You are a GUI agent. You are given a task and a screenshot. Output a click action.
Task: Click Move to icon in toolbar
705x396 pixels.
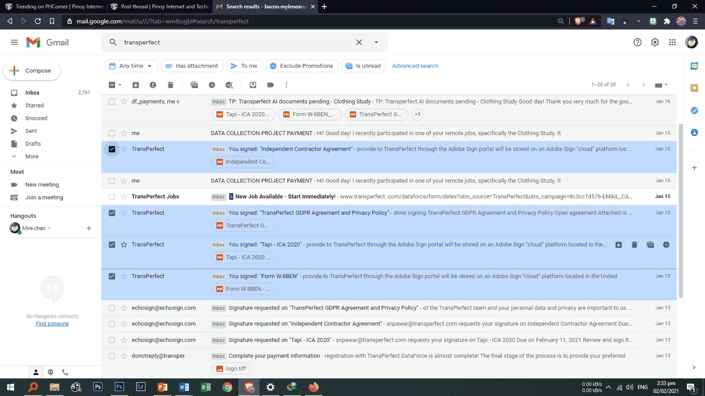[253, 85]
